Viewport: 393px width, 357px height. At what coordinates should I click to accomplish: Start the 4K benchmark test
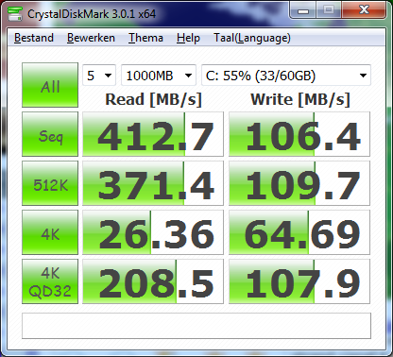click(50, 232)
